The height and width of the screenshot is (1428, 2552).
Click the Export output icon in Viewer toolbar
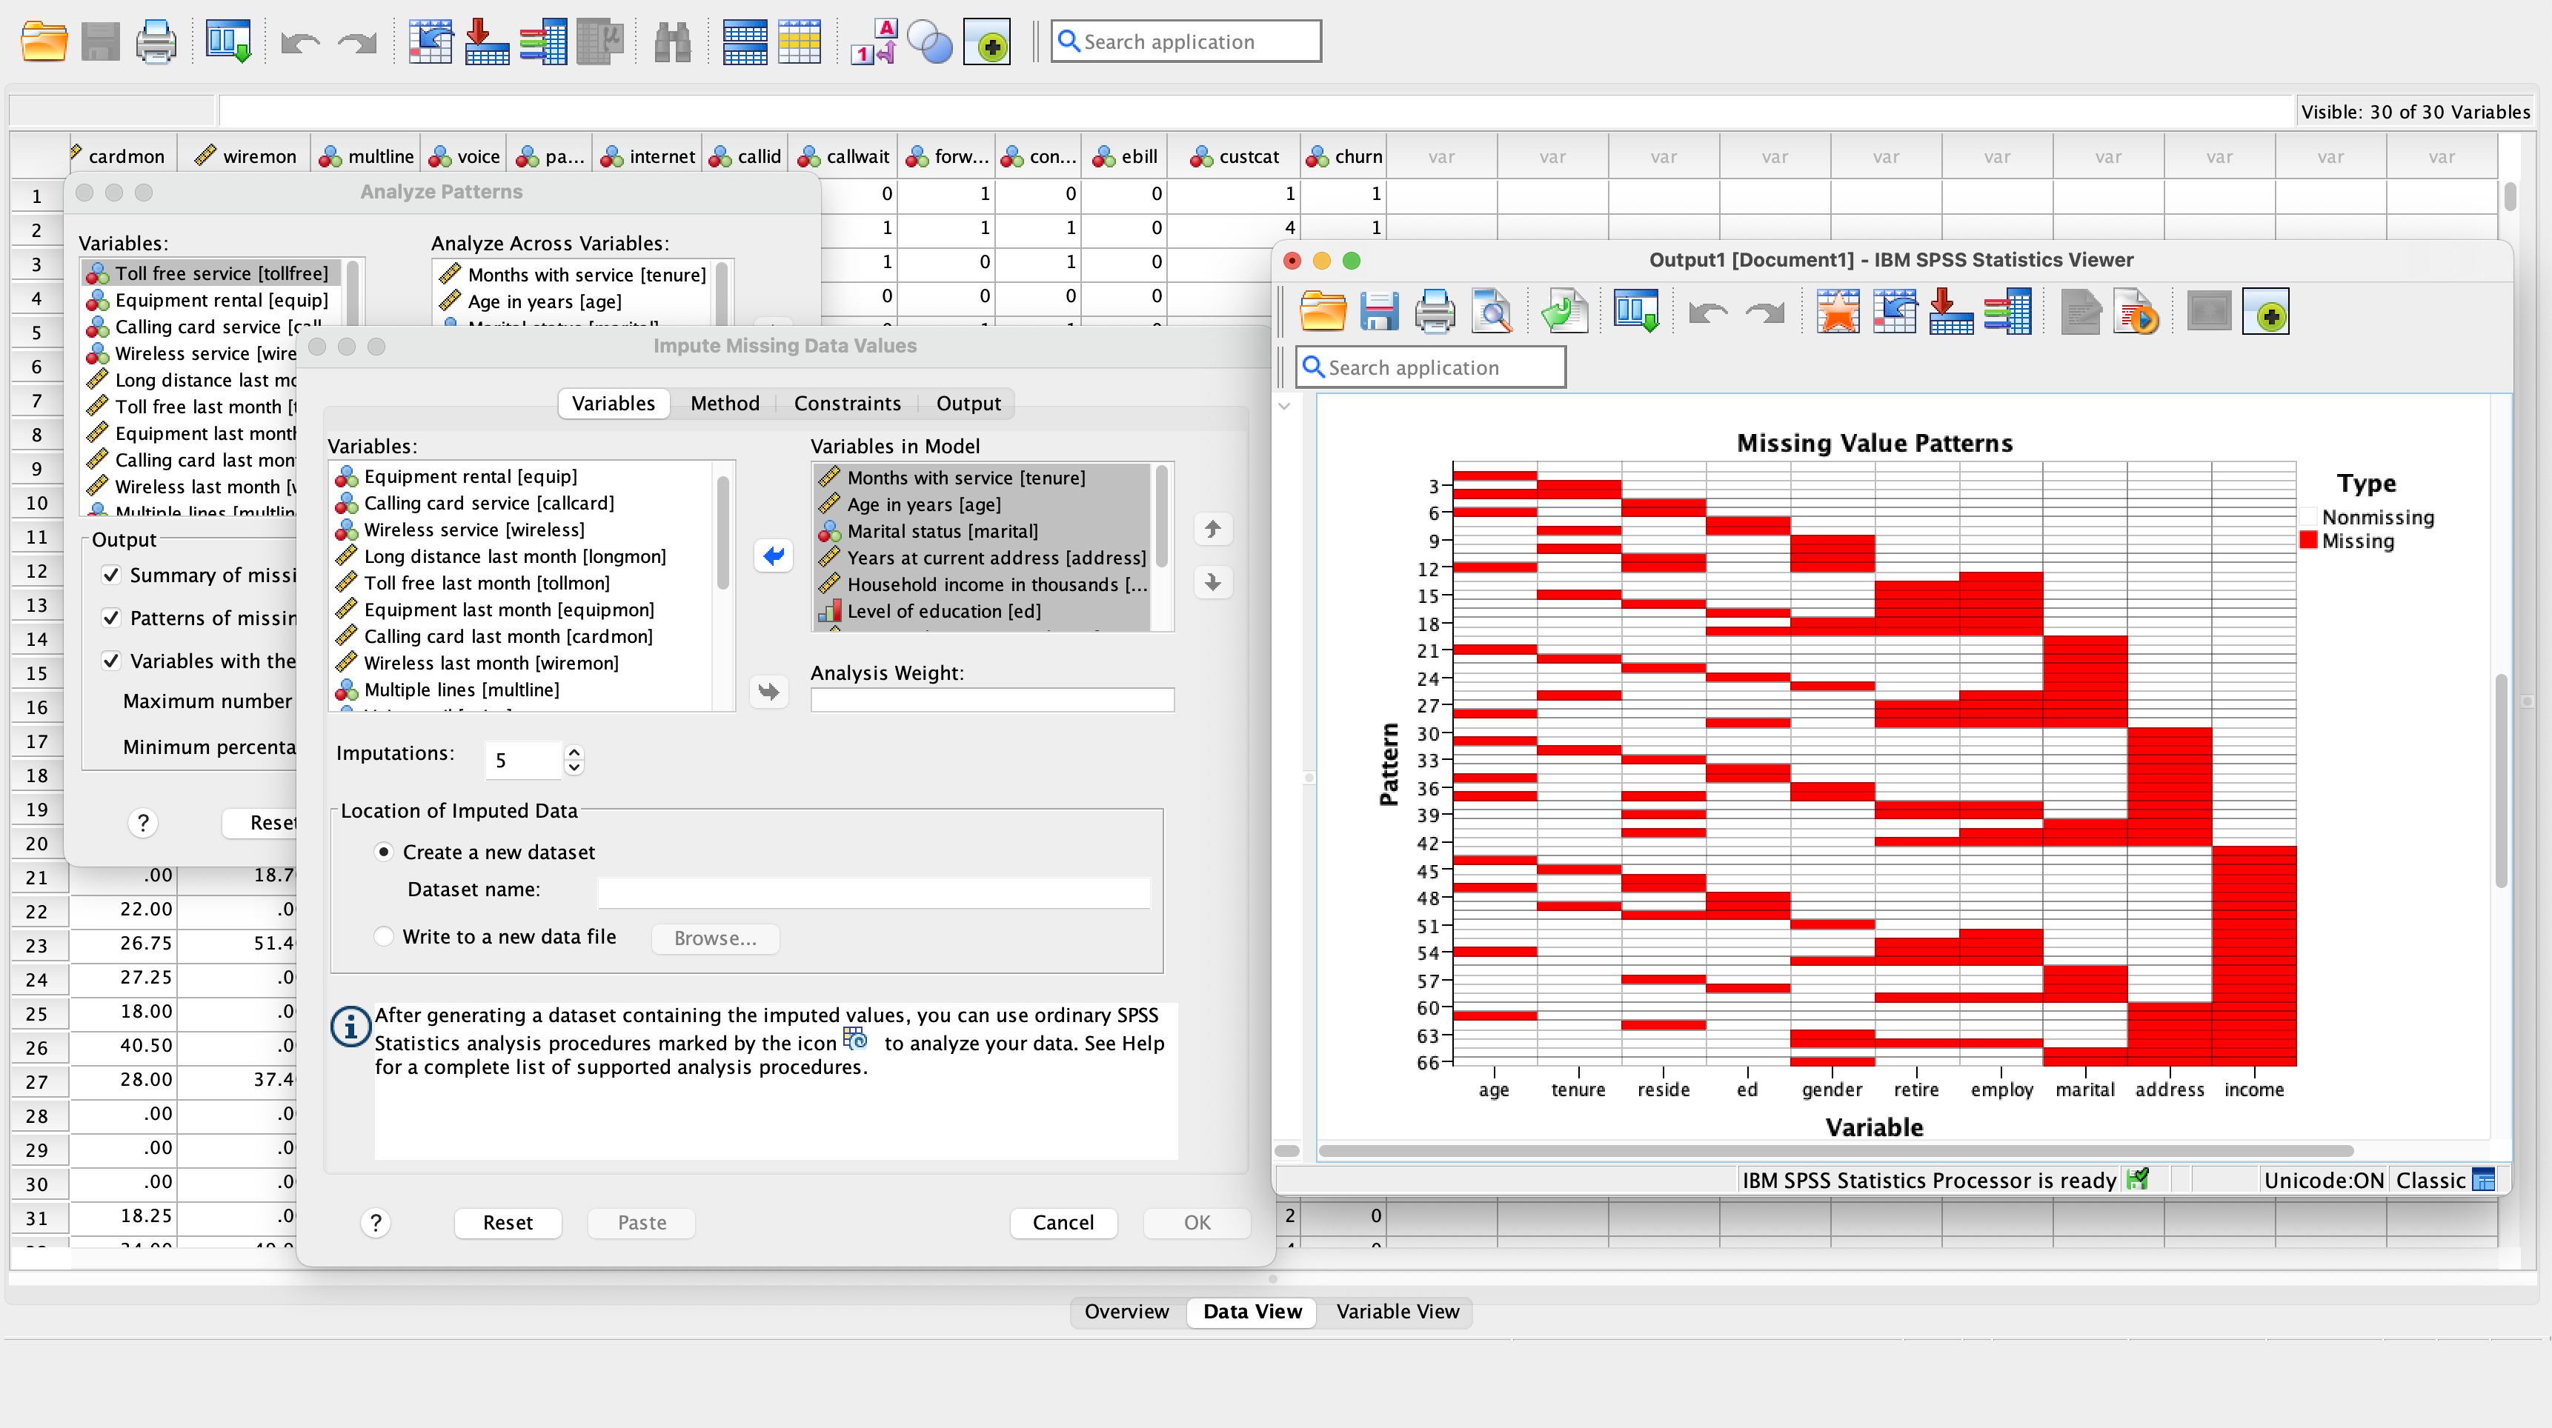[1565, 313]
